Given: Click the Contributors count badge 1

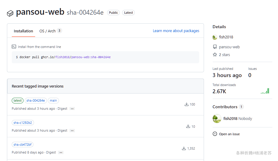Looking at the screenshot, I should click(241, 107).
